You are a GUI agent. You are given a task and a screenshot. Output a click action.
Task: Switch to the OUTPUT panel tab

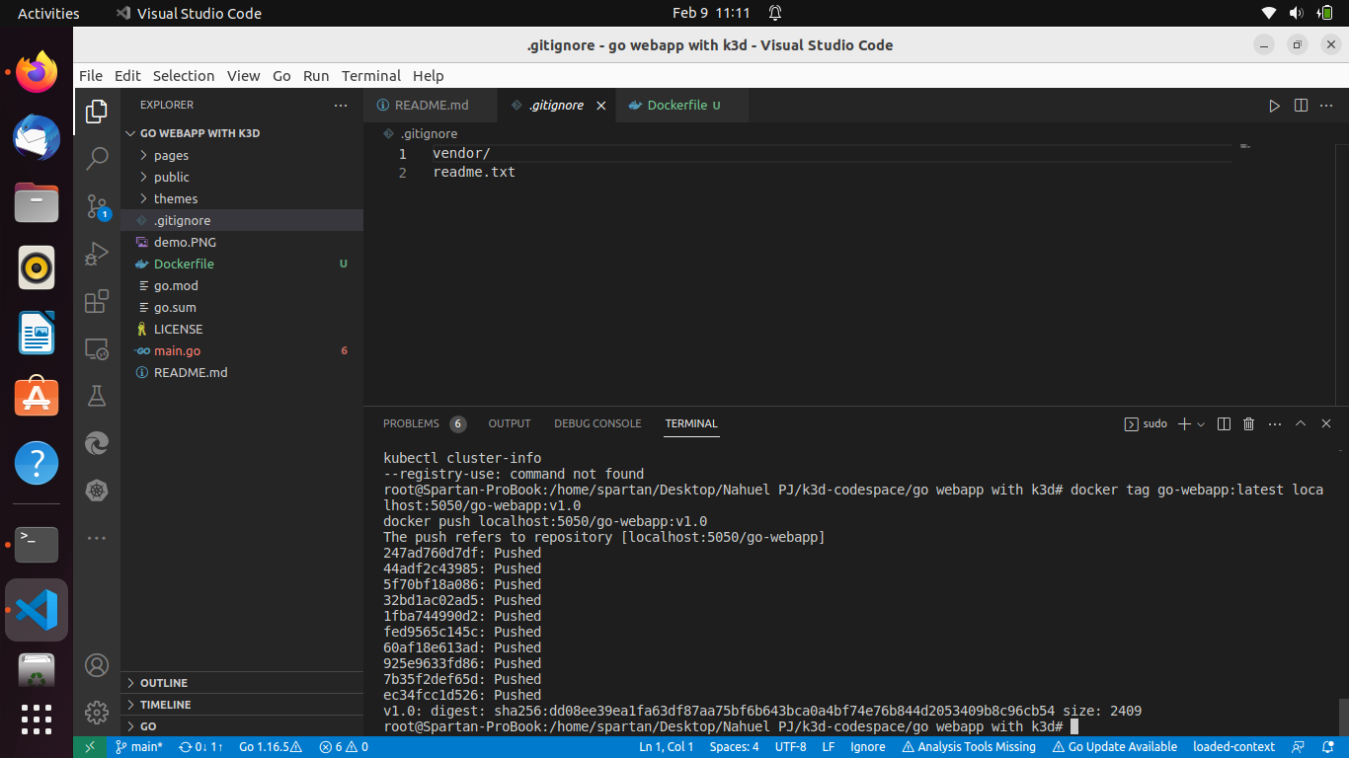[x=510, y=423]
